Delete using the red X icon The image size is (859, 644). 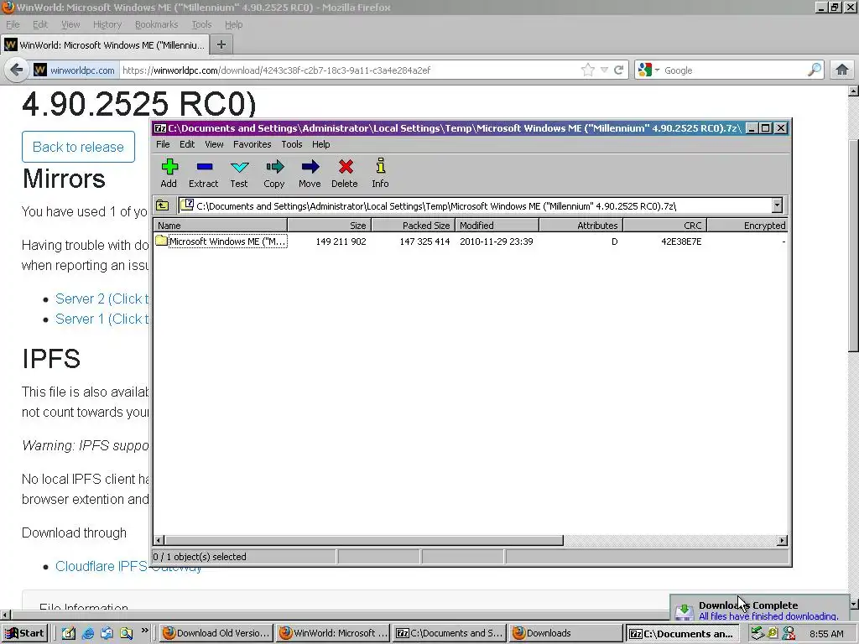click(345, 173)
